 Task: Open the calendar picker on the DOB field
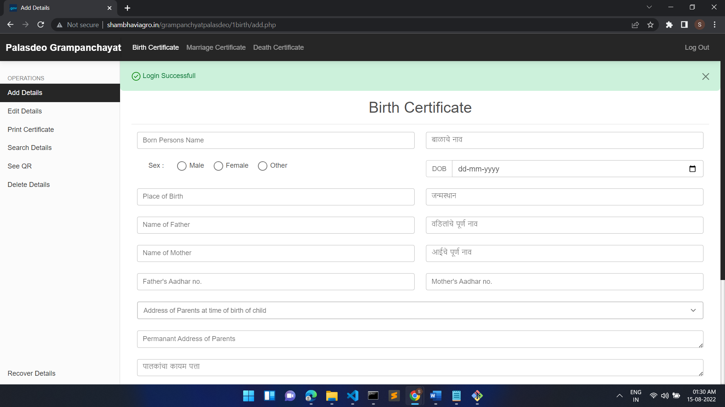[693, 169]
